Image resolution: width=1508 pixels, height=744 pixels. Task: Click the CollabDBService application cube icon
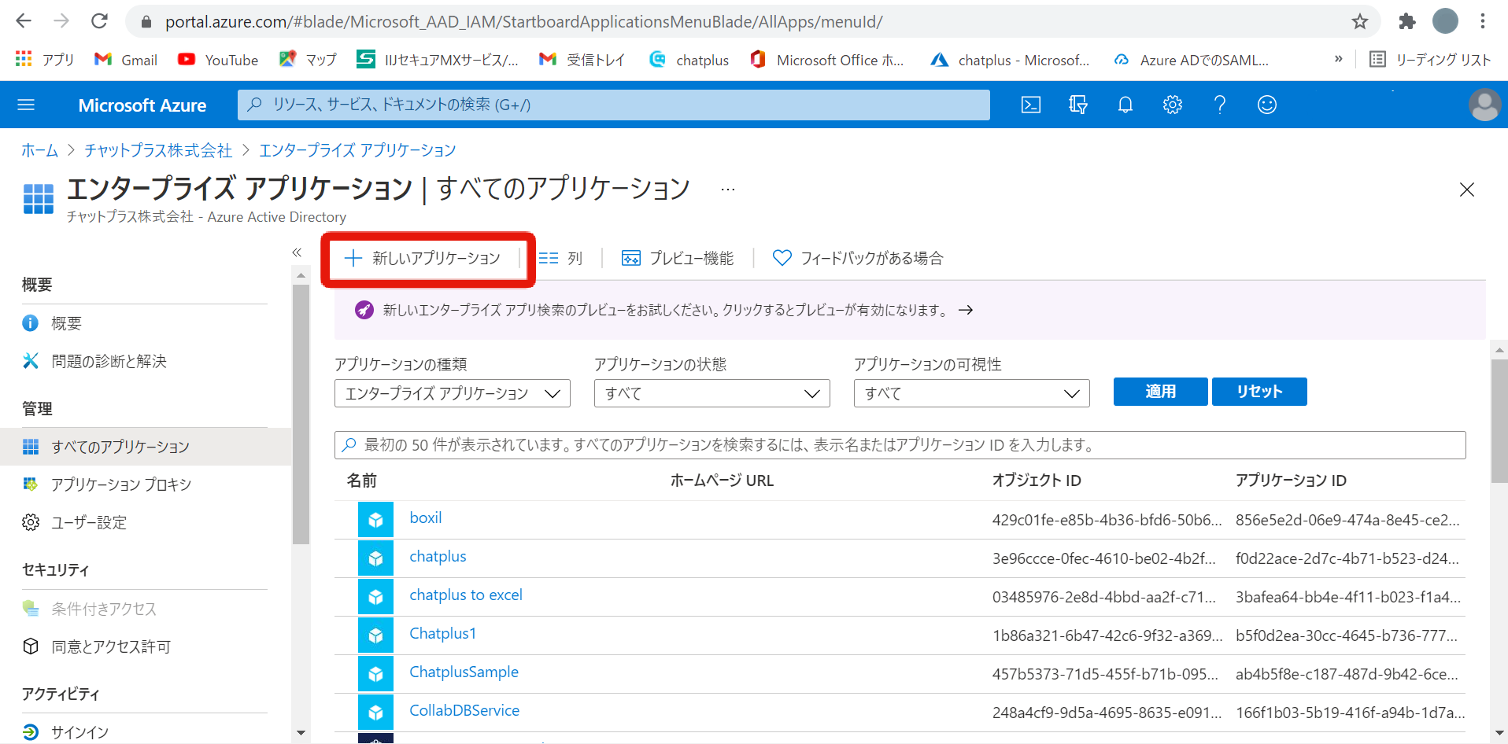tap(375, 713)
